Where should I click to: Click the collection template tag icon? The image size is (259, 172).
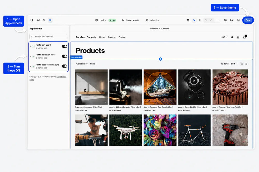point(147,20)
